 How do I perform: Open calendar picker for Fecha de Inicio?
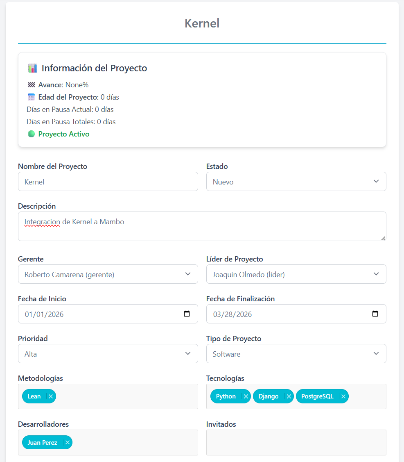(x=187, y=314)
